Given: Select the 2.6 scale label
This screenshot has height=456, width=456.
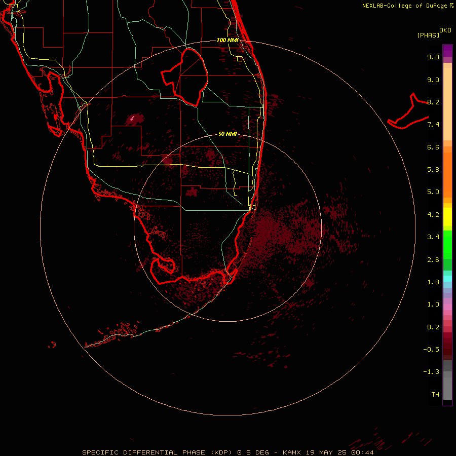Looking at the screenshot, I should (433, 260).
